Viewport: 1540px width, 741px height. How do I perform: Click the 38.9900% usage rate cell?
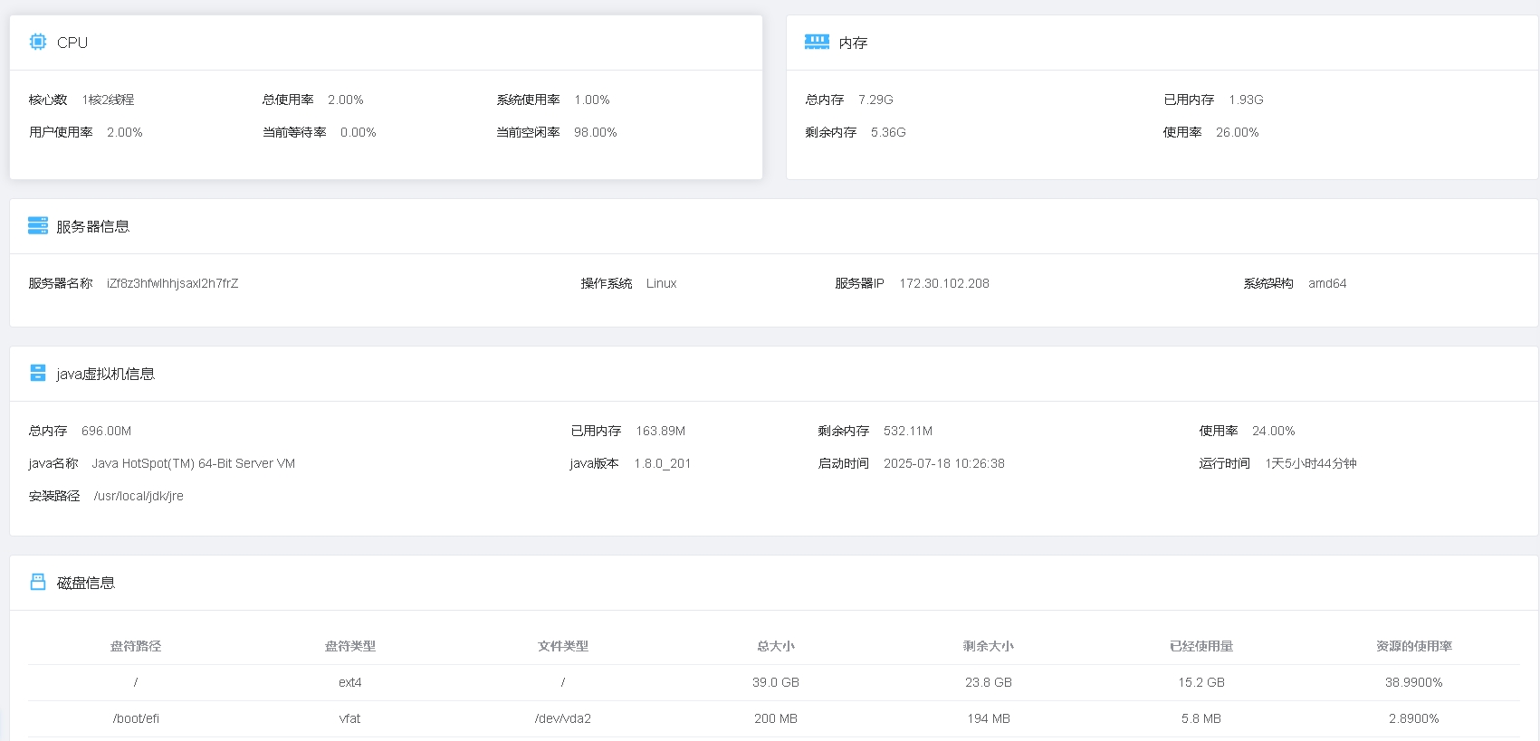point(1413,682)
